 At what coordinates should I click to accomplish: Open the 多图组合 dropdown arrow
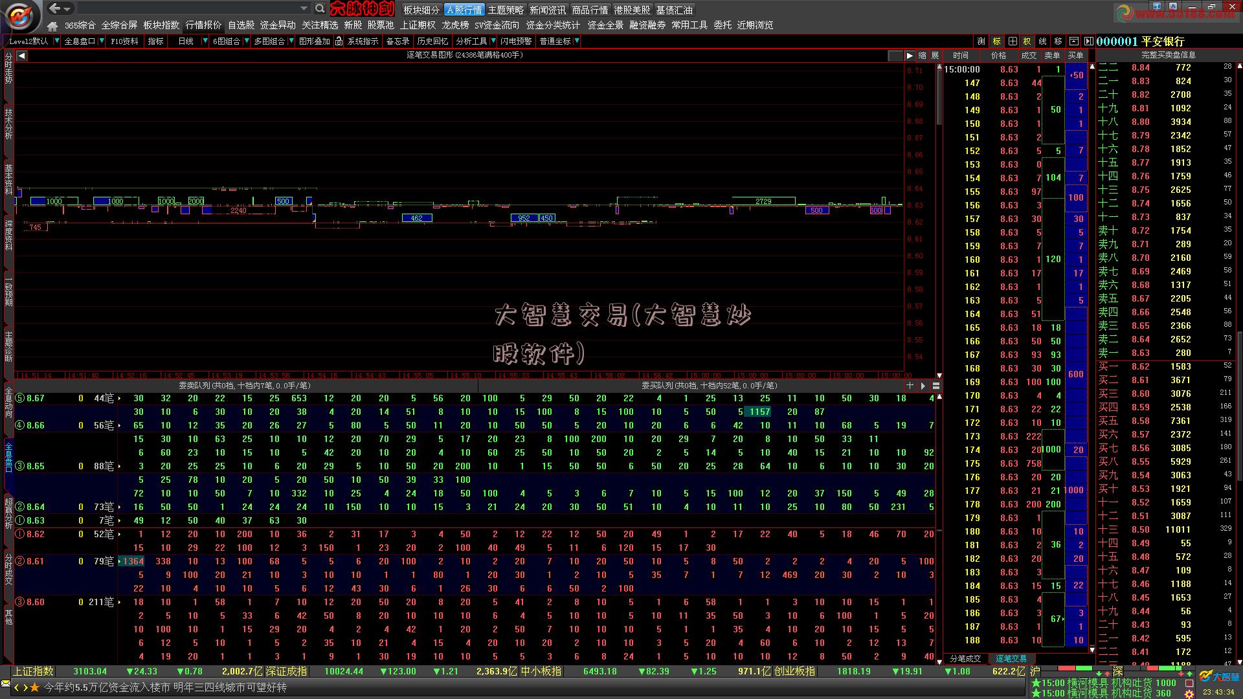[x=291, y=41]
